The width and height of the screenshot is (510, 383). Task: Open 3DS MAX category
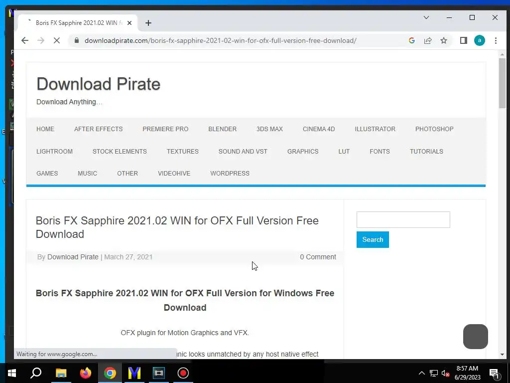coord(269,129)
